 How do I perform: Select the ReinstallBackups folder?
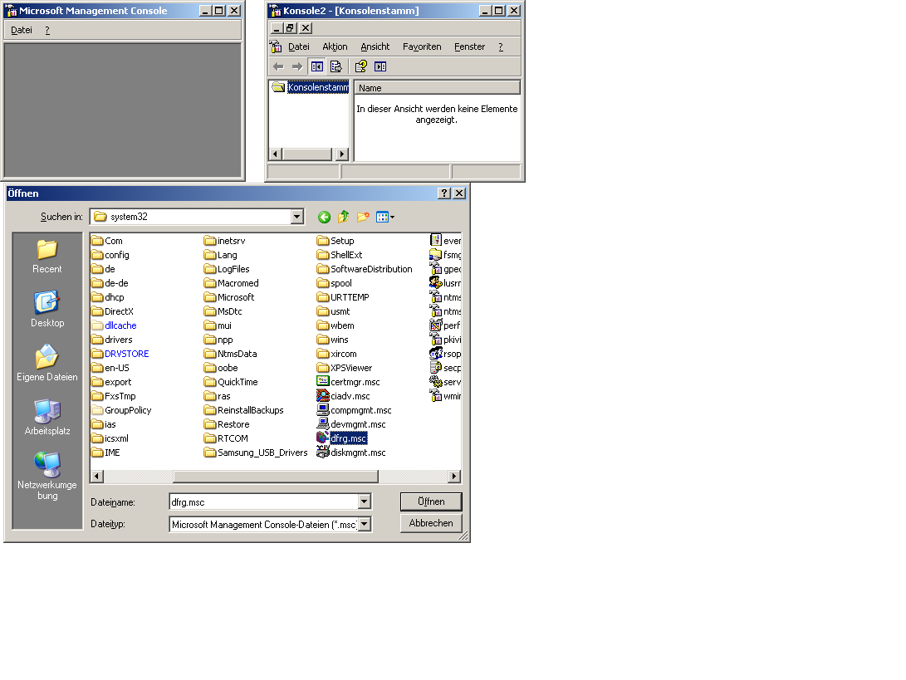244,410
